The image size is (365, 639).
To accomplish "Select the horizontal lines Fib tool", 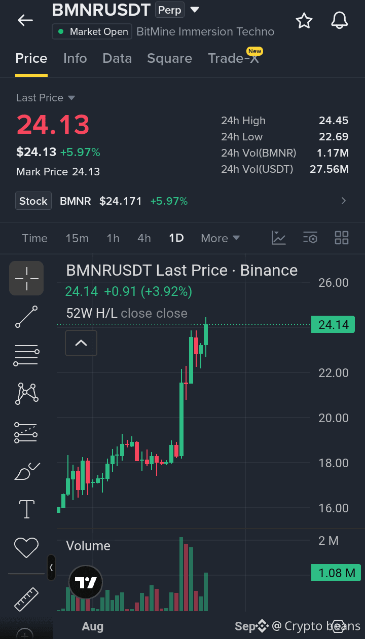I will tap(26, 355).
